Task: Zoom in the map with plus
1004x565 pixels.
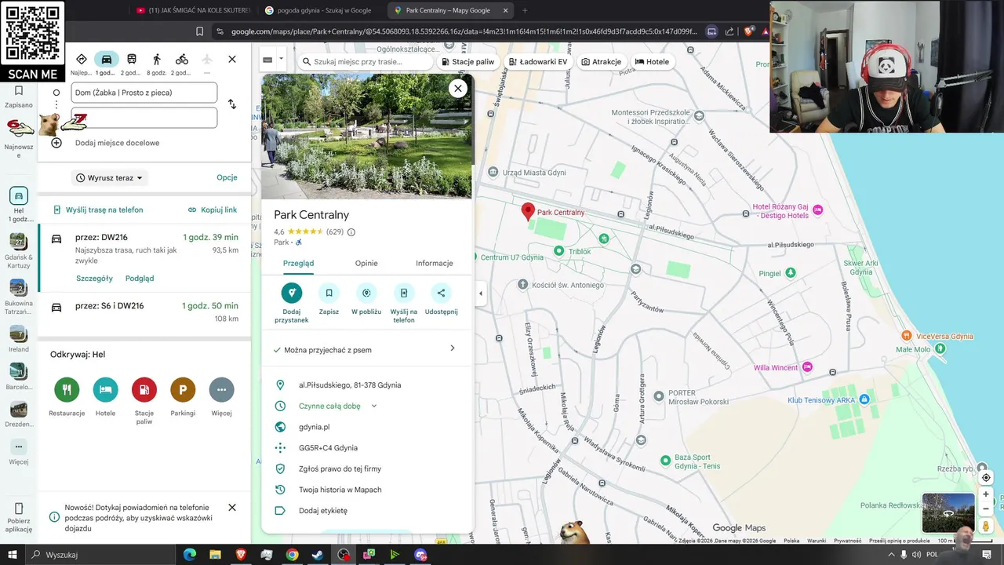Action: click(986, 494)
